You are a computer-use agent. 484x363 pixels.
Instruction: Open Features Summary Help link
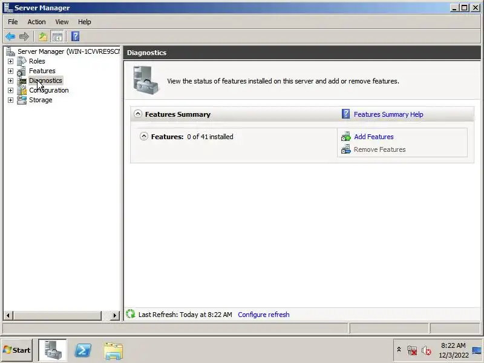pyautogui.click(x=388, y=114)
